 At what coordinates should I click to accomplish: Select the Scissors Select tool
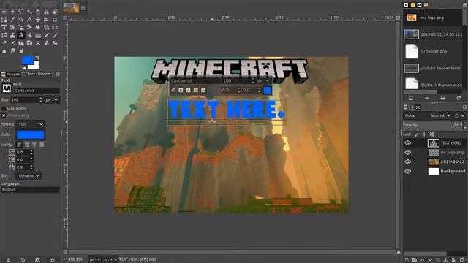[46, 12]
